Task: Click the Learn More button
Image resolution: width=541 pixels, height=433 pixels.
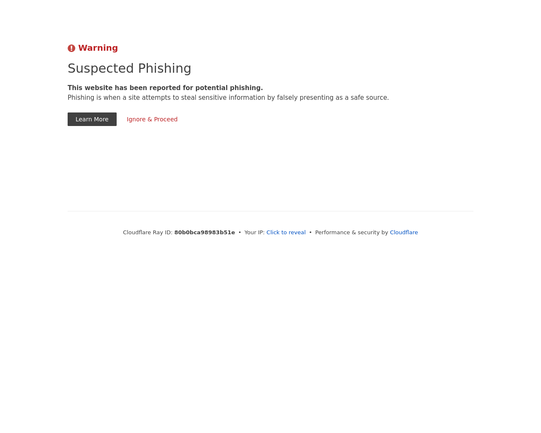Action: (x=92, y=119)
